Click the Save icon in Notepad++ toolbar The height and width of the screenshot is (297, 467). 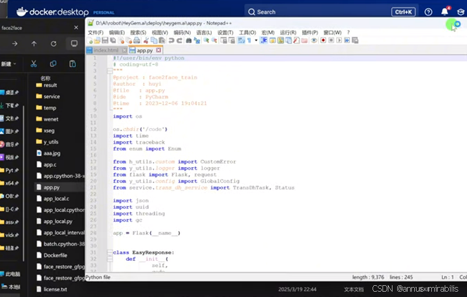(x=105, y=41)
